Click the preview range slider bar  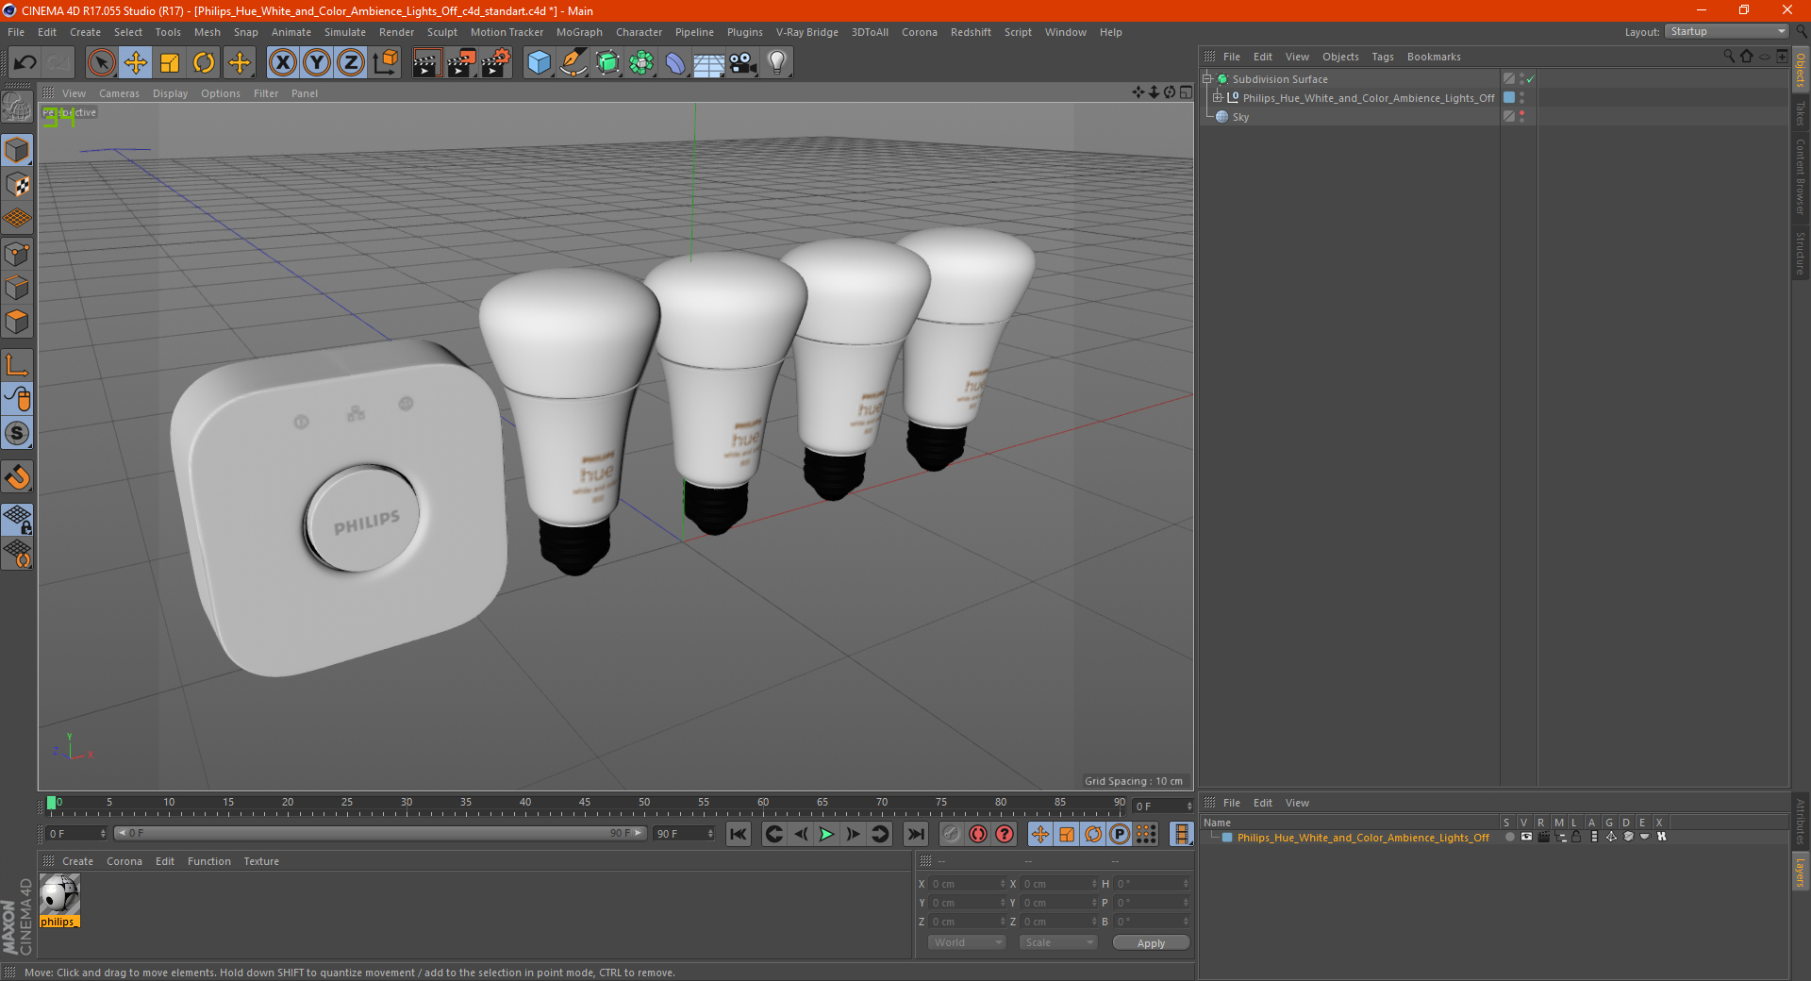(x=380, y=833)
